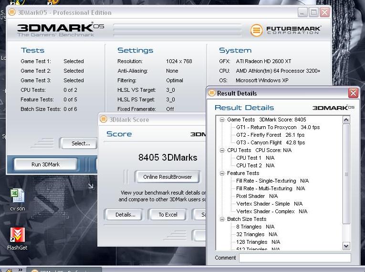Select the GT1 - Return To Proxycon row

[x=278, y=127]
